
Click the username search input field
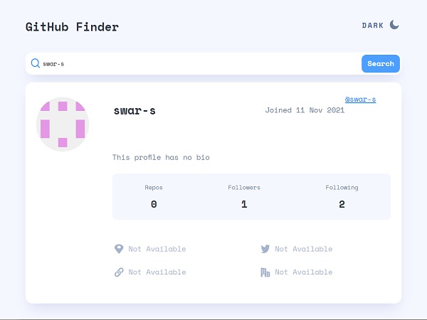(x=200, y=64)
